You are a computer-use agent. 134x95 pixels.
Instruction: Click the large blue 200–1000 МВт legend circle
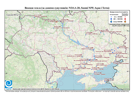click(x=111, y=19)
